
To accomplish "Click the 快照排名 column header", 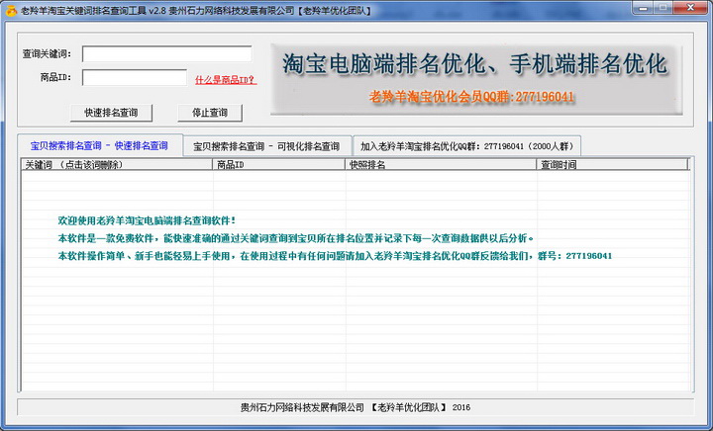I will point(441,165).
